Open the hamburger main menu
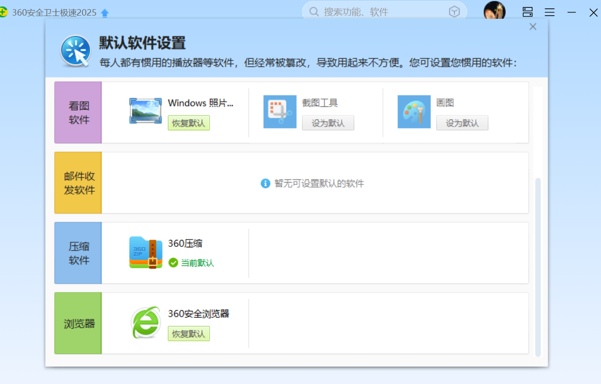601x384 pixels. (550, 12)
